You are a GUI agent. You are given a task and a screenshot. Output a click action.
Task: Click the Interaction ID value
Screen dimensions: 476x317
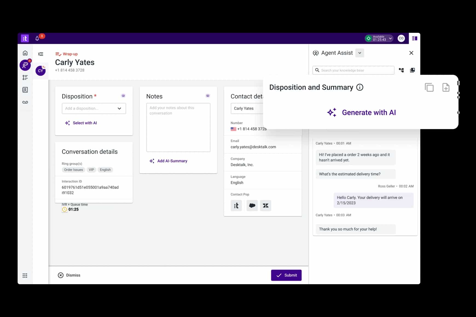[x=90, y=190]
